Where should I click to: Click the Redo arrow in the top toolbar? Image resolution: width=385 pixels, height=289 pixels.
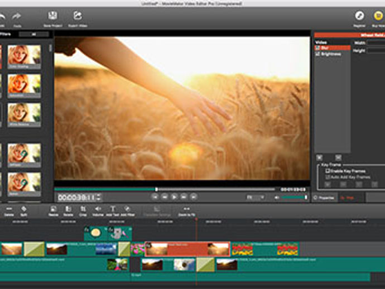(x=16, y=16)
